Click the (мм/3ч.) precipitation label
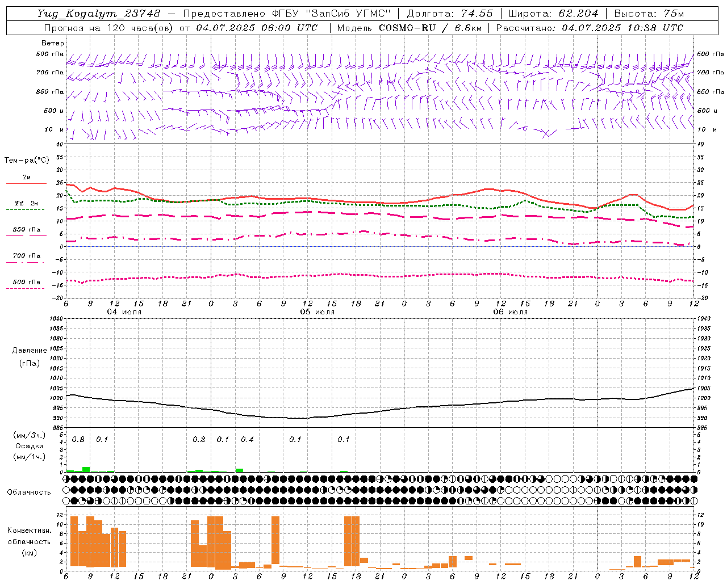Screen dimensions: 727x581 [29, 435]
